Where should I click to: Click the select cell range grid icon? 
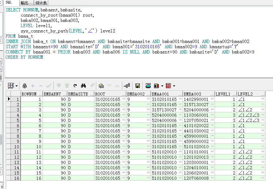click(11, 86)
